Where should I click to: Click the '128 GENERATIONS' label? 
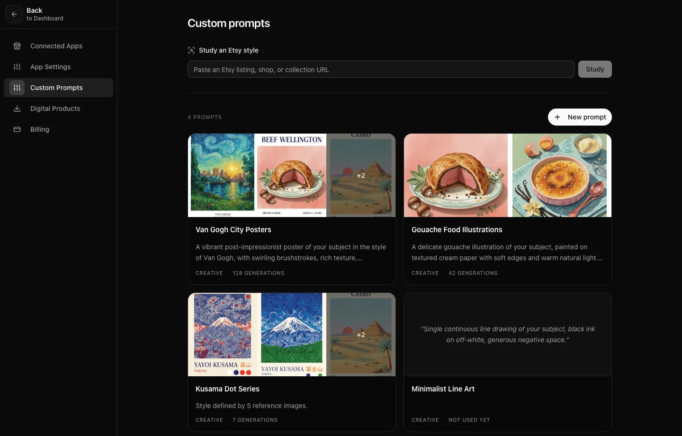259,273
